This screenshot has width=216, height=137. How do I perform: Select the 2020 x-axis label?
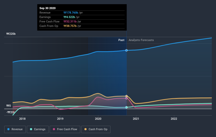[x=98, y=119]
